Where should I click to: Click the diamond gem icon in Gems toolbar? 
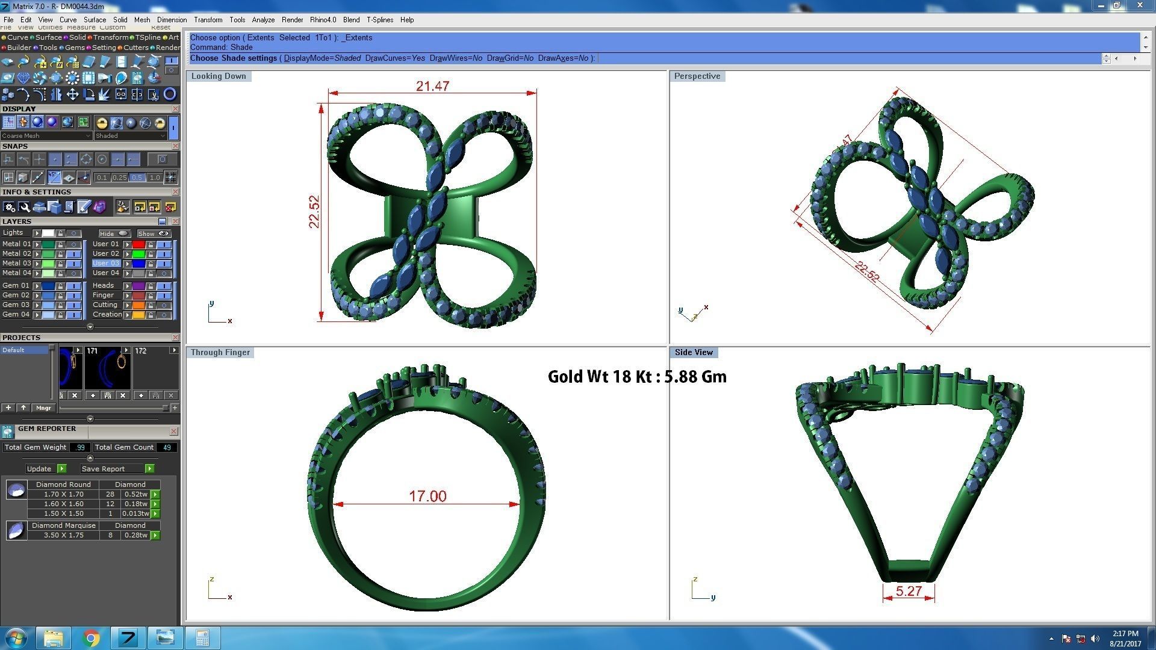[23, 78]
